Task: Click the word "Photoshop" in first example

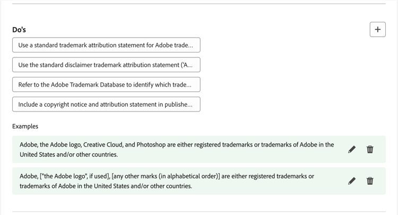Action: (151, 144)
